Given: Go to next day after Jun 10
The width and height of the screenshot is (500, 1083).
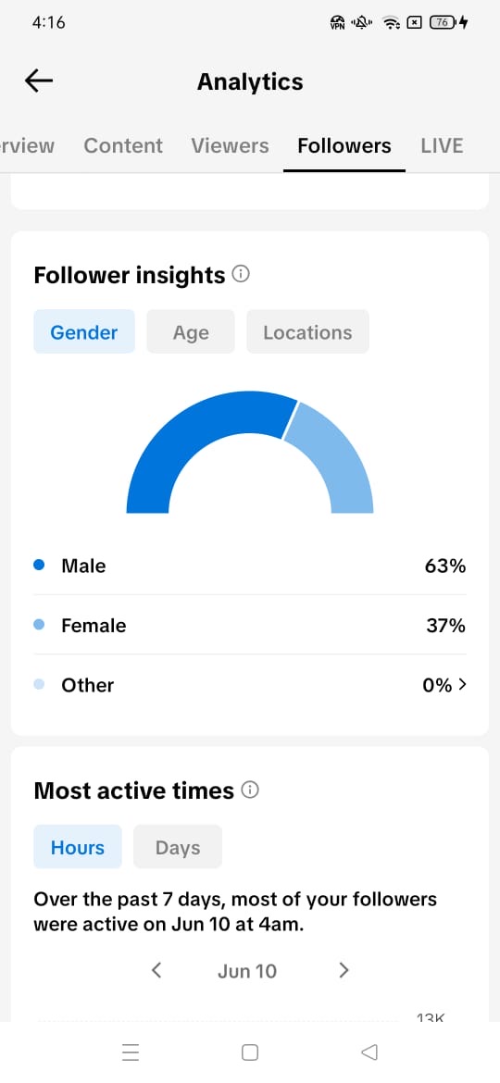Looking at the screenshot, I should (x=344, y=970).
